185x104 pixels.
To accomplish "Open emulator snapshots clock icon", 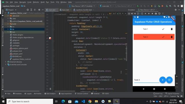I will [159, 14].
